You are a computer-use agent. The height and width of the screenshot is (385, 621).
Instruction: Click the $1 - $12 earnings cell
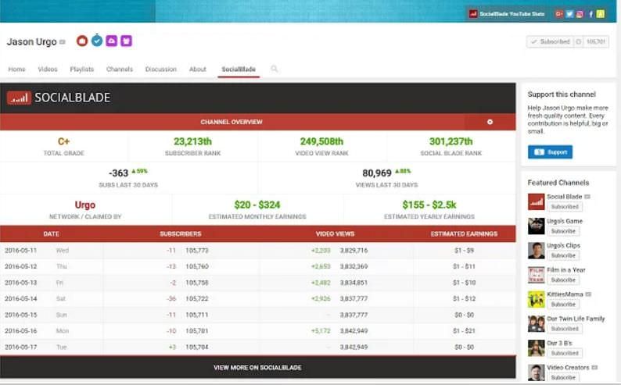click(464, 298)
